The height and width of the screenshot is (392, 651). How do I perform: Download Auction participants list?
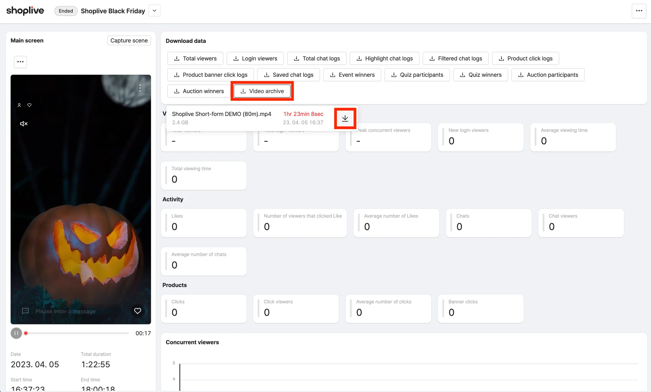pyautogui.click(x=548, y=75)
